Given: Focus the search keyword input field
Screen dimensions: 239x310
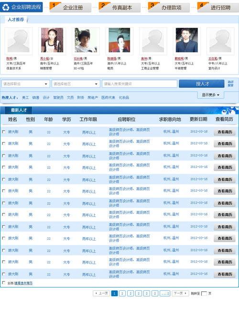Looking at the screenshot, I should pyautogui.click(x=140, y=84).
